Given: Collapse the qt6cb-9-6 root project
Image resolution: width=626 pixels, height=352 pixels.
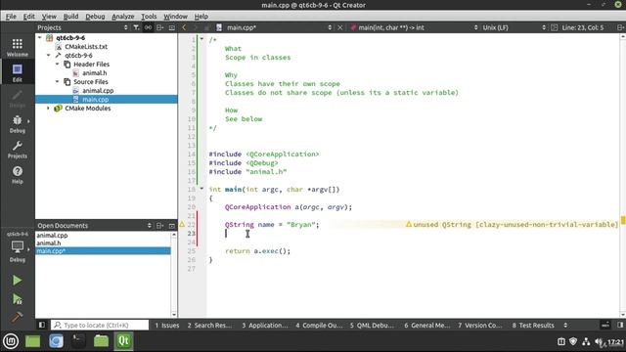Looking at the screenshot, I should (x=40, y=37).
